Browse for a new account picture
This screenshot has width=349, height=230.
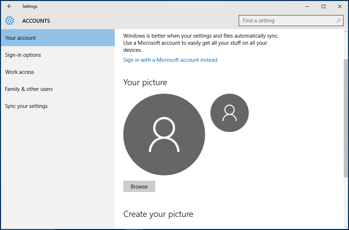click(x=139, y=186)
